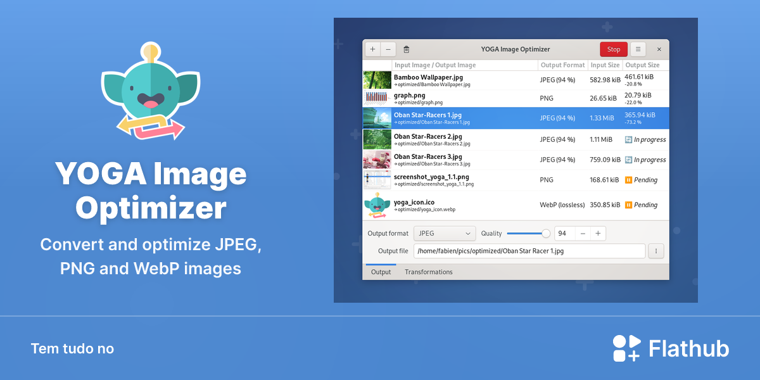
Task: Sort by Output Format column header
Action: click(563, 65)
